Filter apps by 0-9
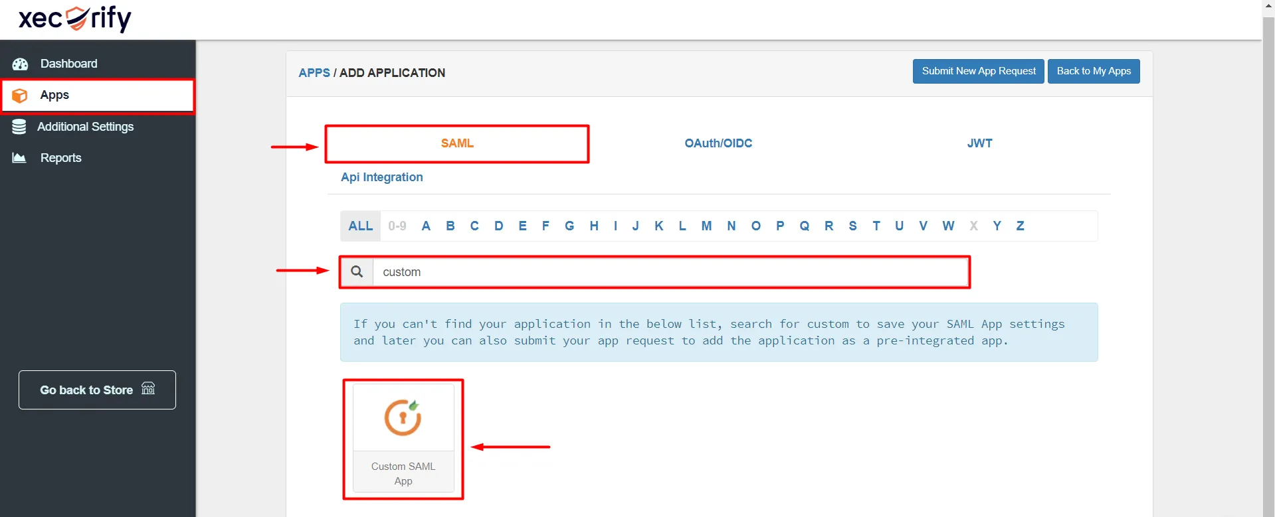Image resolution: width=1275 pixels, height=517 pixels. click(397, 226)
